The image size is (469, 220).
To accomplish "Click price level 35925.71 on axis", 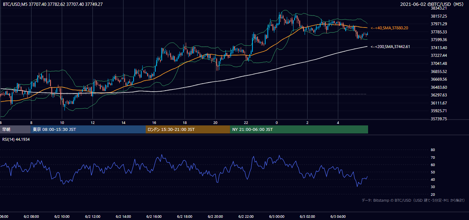I will tap(439, 111).
